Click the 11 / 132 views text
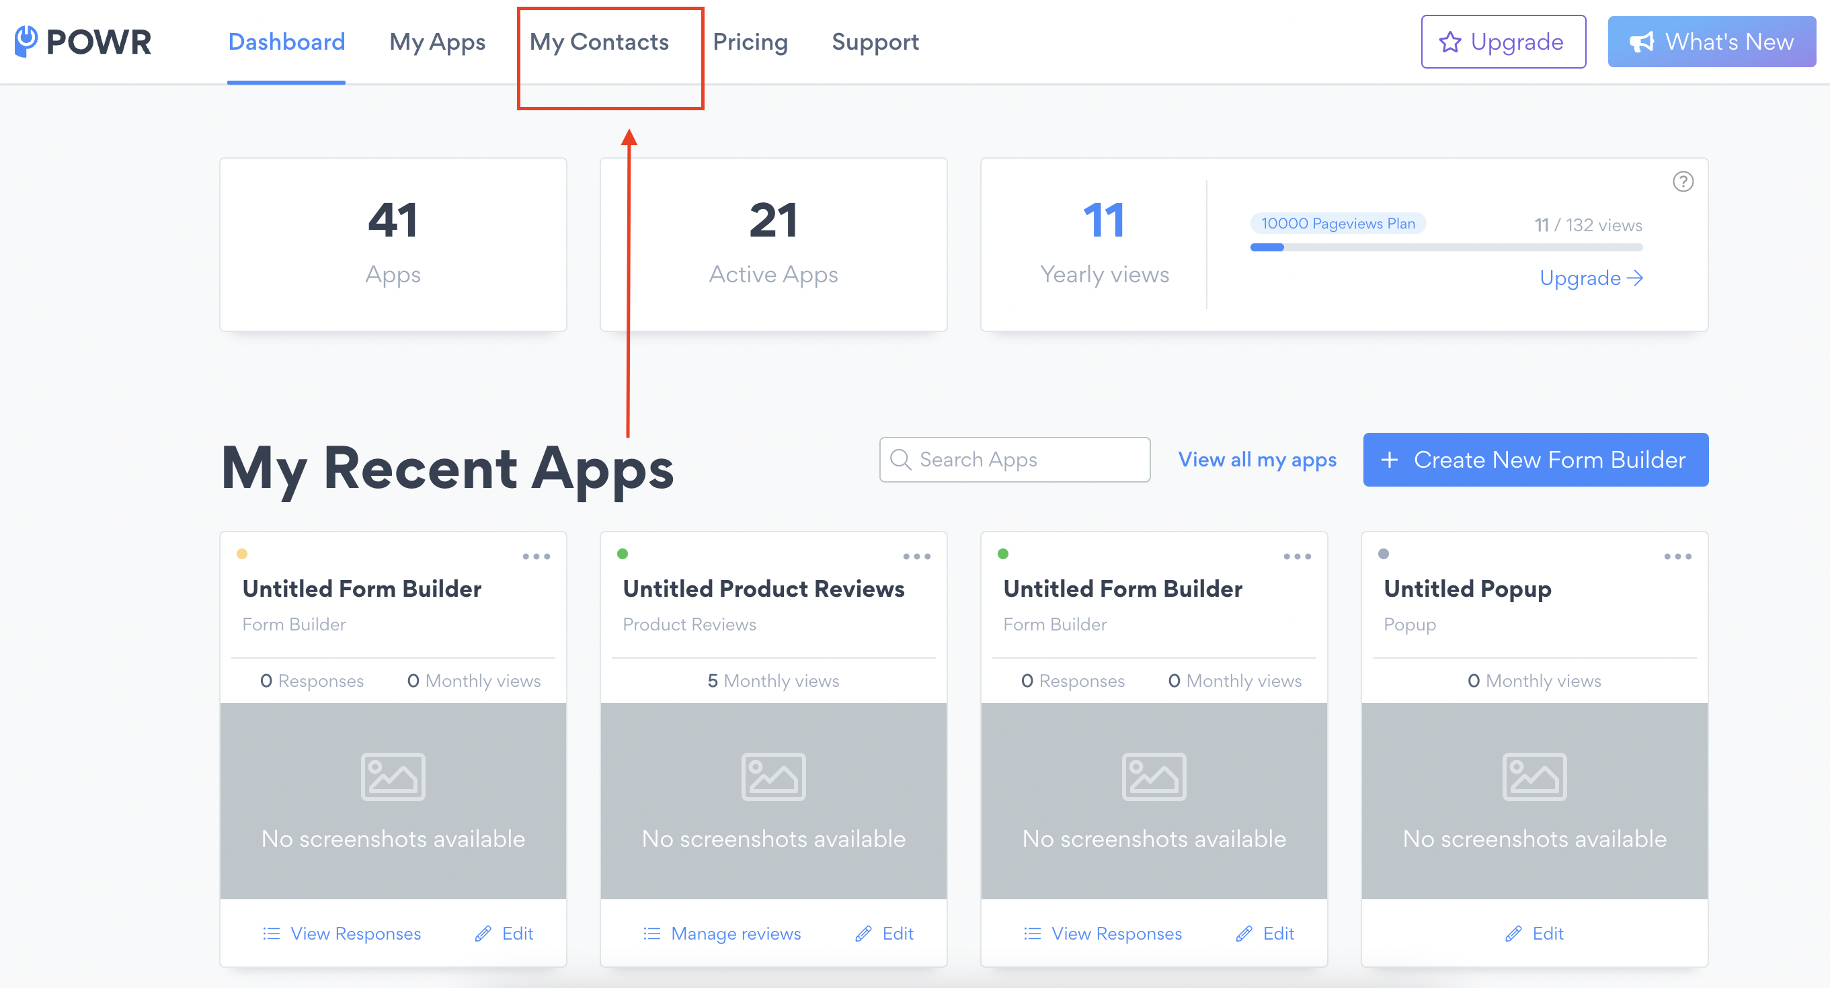Screen dimensions: 1830x988 [x=1588, y=225]
